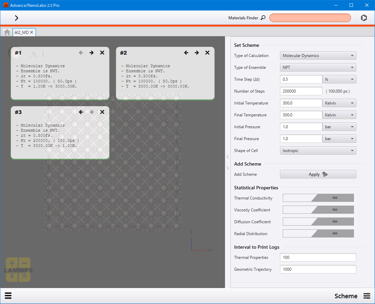Minimize the NanoLabo window

tap(336, 5)
